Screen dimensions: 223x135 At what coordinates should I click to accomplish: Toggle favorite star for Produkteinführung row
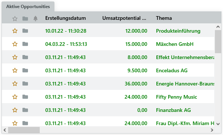point(15,31)
